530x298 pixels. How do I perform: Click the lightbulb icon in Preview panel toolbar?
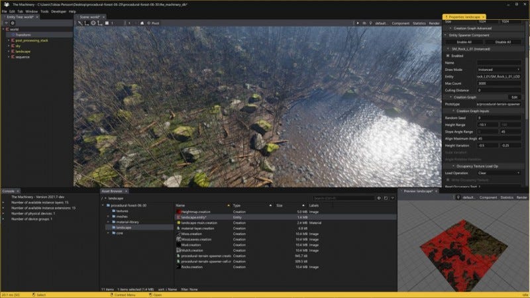[x=458, y=197]
